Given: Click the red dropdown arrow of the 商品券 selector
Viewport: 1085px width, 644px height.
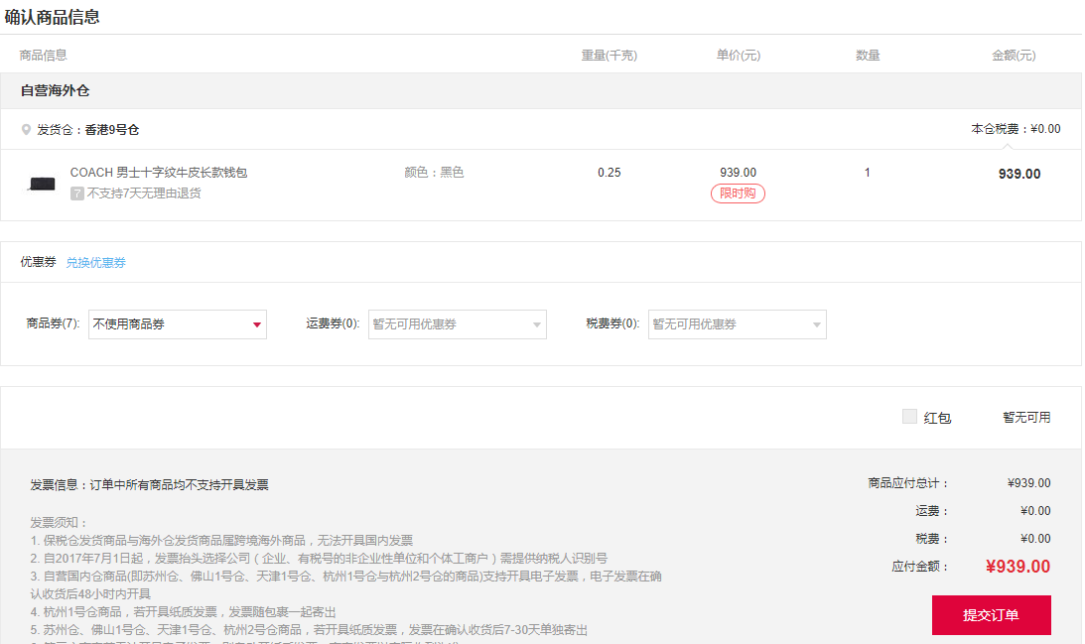Looking at the screenshot, I should pos(256,324).
